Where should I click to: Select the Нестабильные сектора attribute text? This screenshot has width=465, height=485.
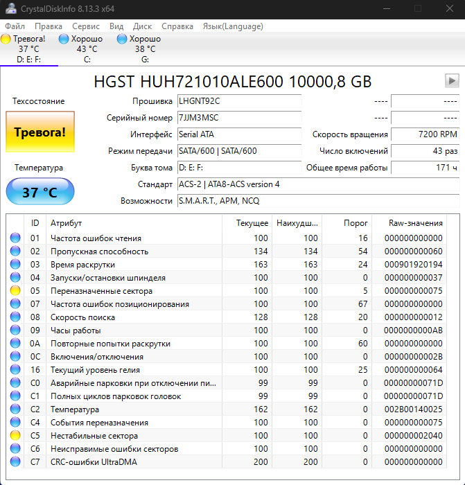94,436
